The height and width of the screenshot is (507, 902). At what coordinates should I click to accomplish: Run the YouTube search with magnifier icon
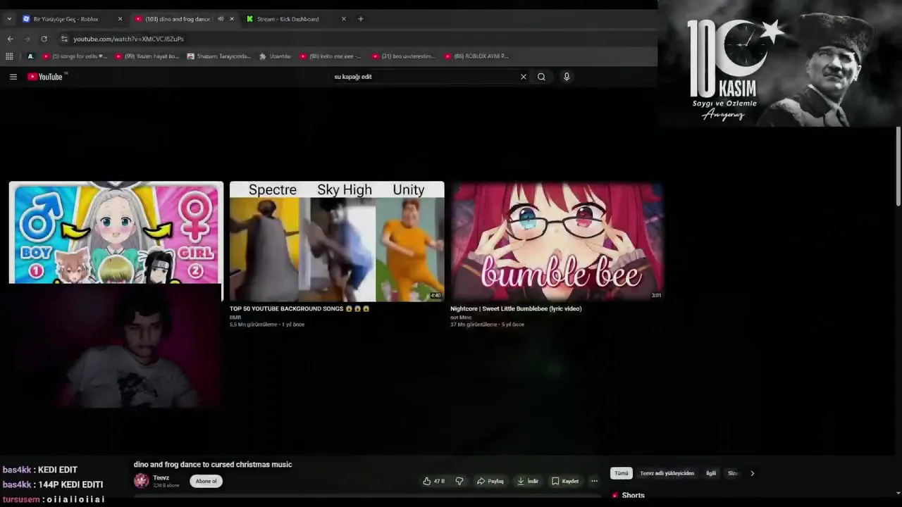541,77
